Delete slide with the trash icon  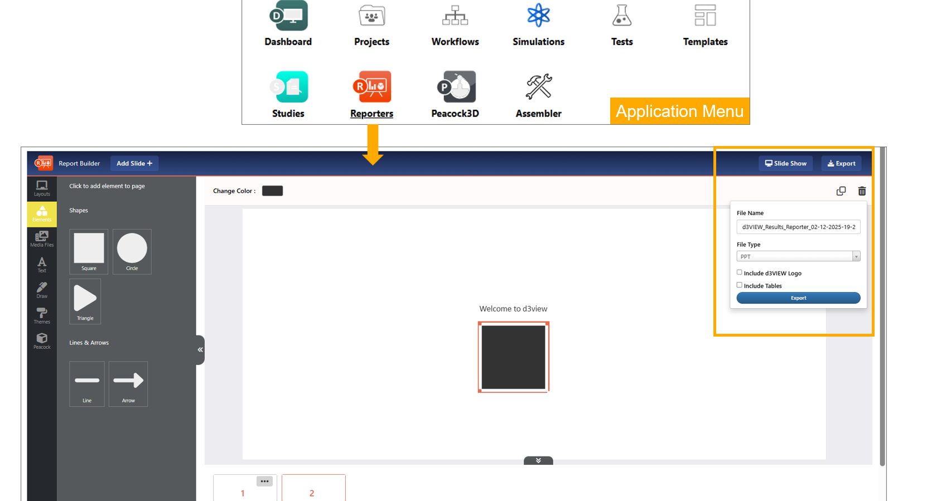(862, 191)
